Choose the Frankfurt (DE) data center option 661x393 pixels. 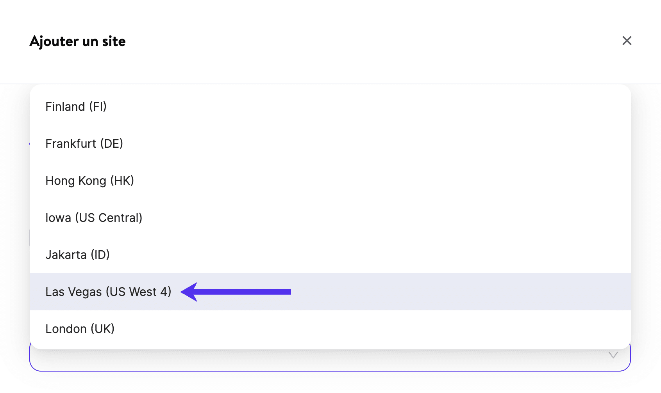coord(84,143)
